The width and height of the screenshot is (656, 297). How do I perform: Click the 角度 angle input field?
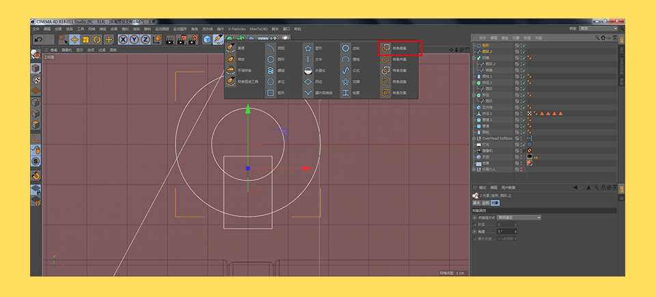506,231
